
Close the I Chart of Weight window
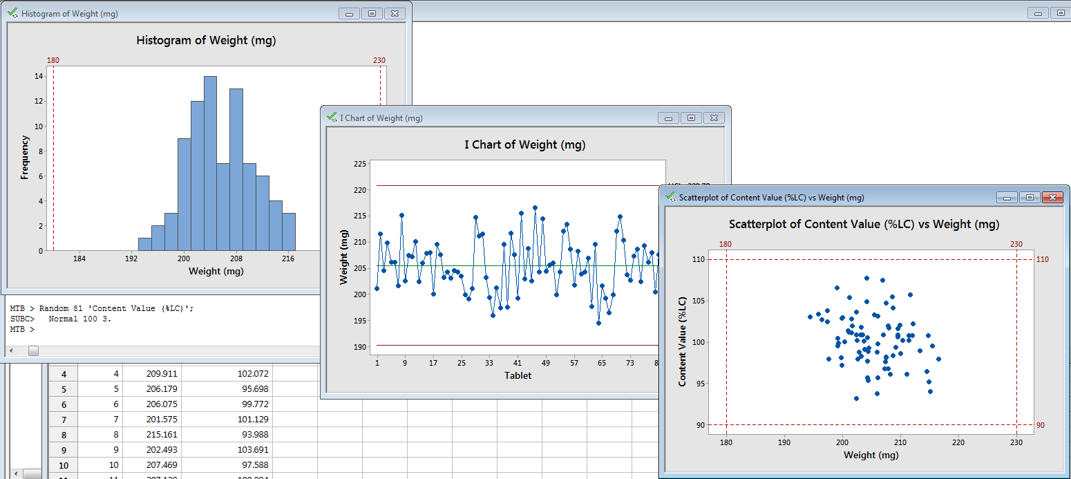(714, 118)
